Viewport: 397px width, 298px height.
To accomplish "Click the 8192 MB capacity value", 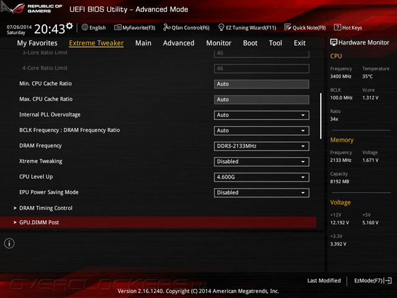I will 339,181.
